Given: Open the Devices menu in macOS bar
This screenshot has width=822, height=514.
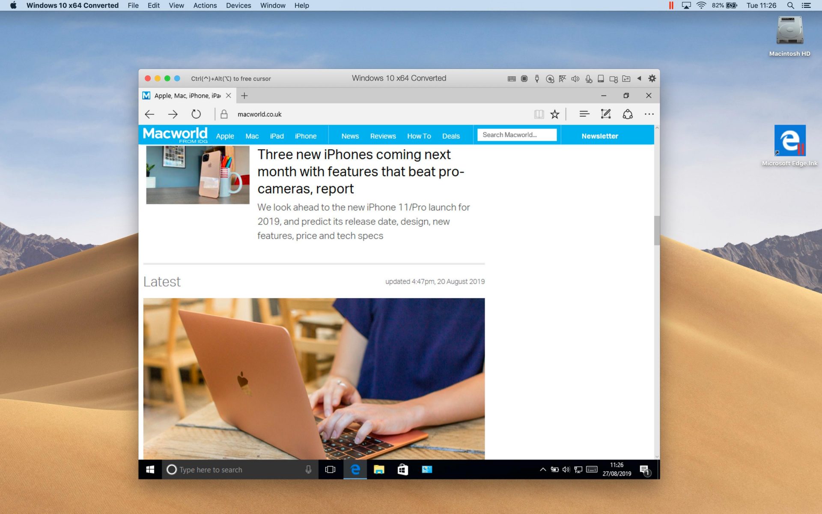Looking at the screenshot, I should click(x=238, y=6).
